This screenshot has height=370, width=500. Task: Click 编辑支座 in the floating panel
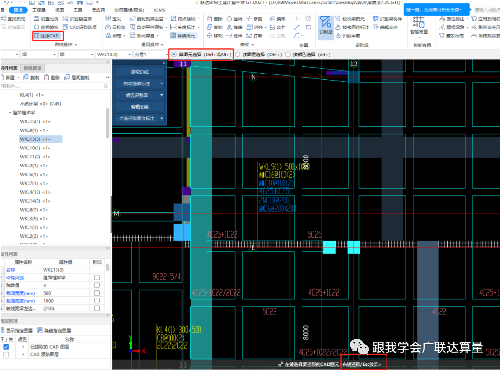tap(139, 107)
